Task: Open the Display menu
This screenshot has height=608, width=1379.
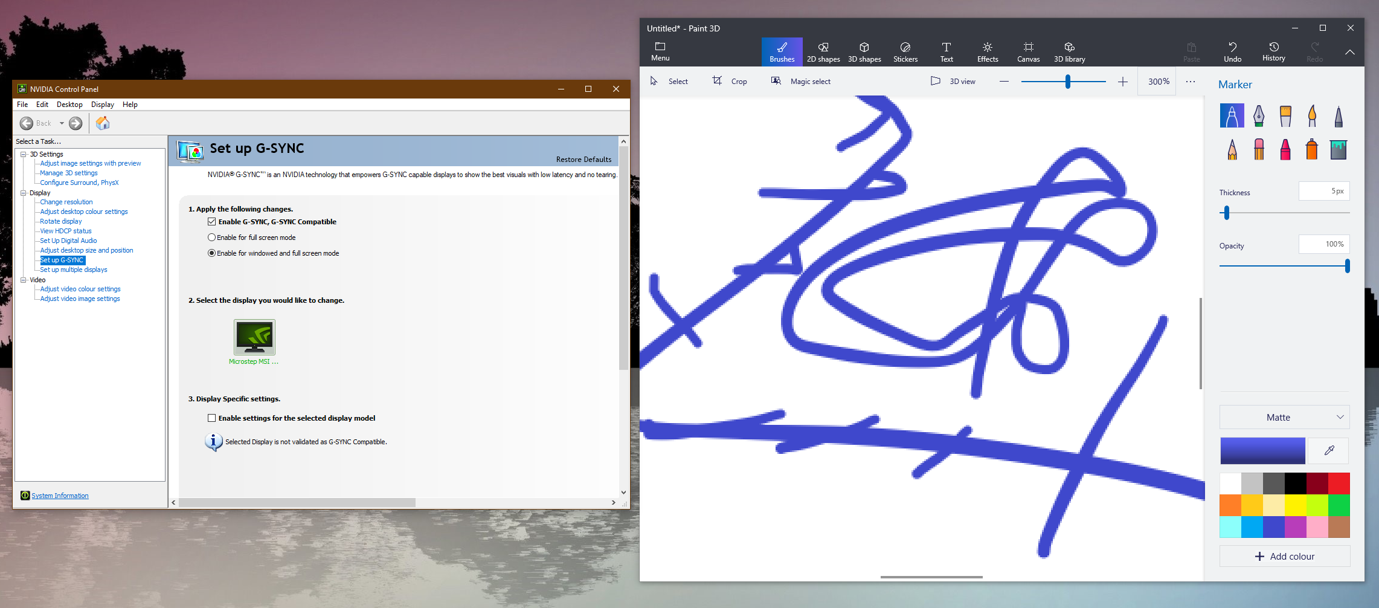Action: pyautogui.click(x=103, y=105)
